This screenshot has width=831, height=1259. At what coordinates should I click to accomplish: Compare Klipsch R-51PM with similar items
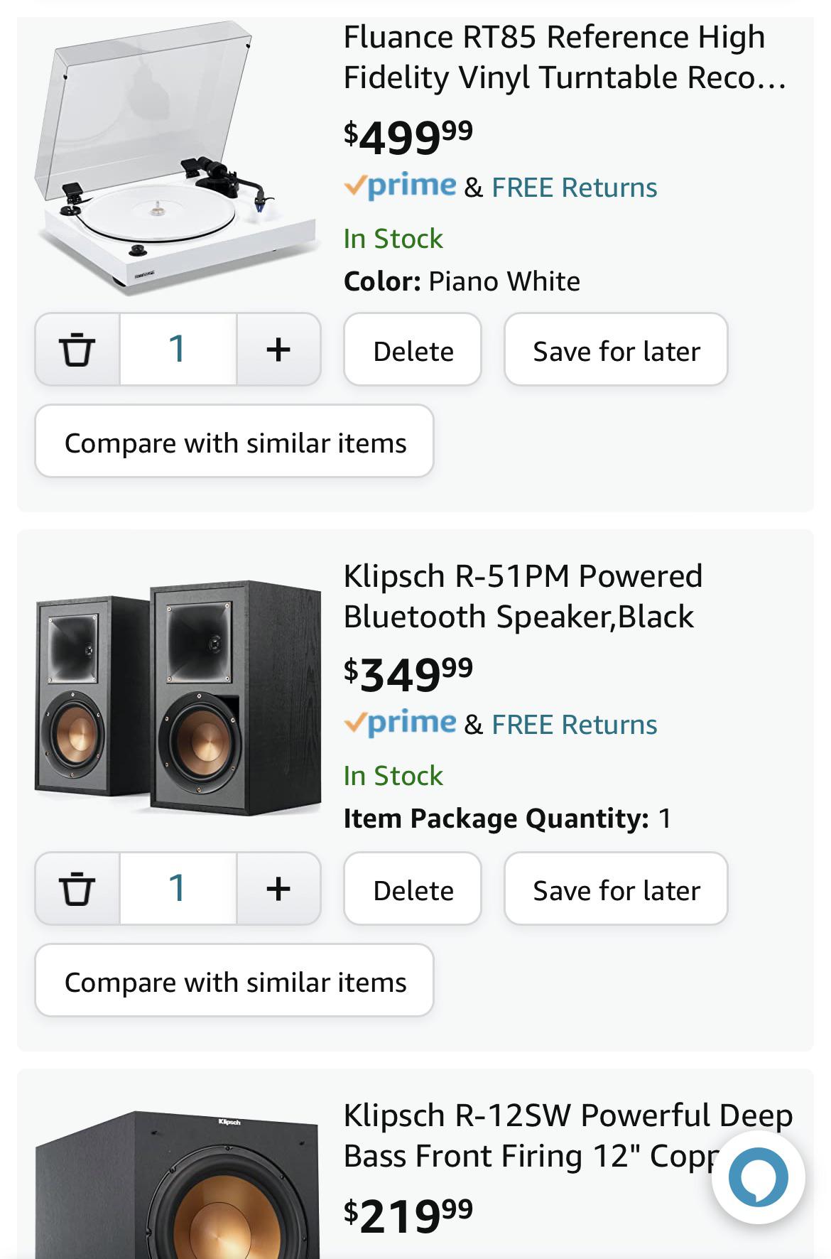[x=234, y=981]
